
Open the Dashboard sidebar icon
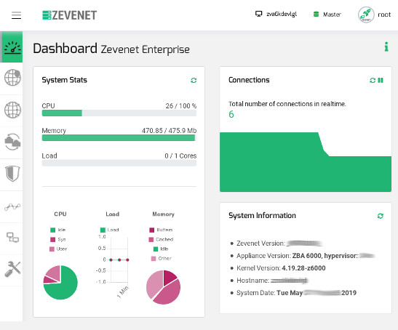12,47
